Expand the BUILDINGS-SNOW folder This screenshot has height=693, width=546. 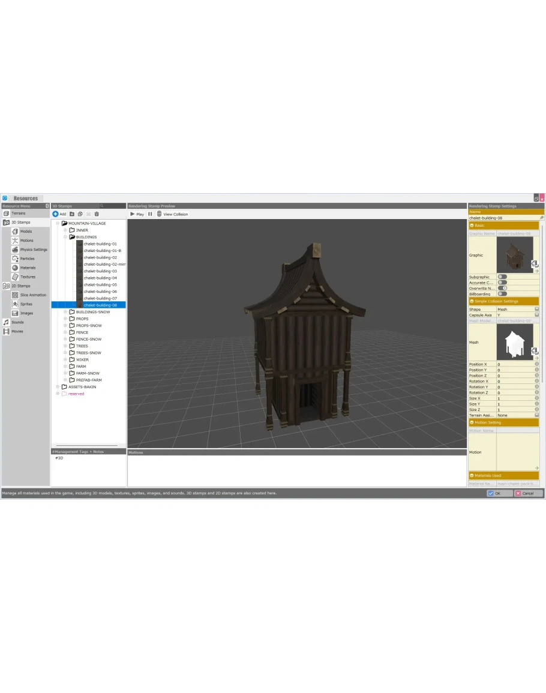point(65,312)
